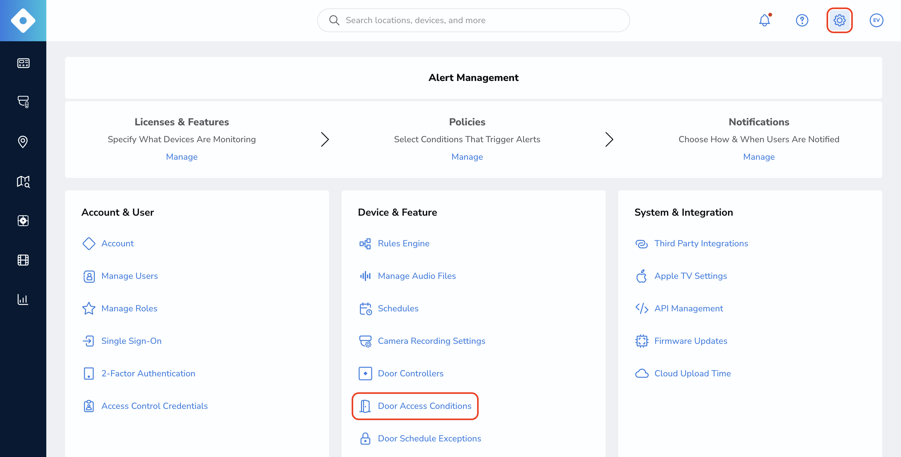Click the Manage Audio Files waveform icon
901x457 pixels.
pyautogui.click(x=365, y=276)
